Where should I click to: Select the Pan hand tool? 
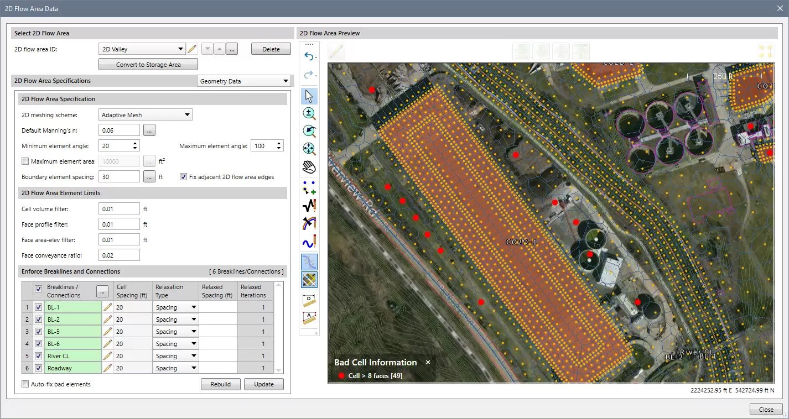(x=309, y=166)
